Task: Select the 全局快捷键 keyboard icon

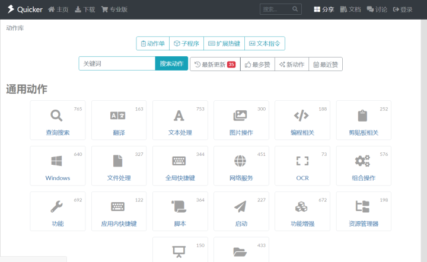Action: (x=179, y=161)
